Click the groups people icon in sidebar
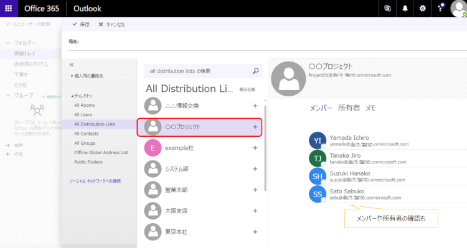Viewport: 467px width, 248px height. [37, 110]
